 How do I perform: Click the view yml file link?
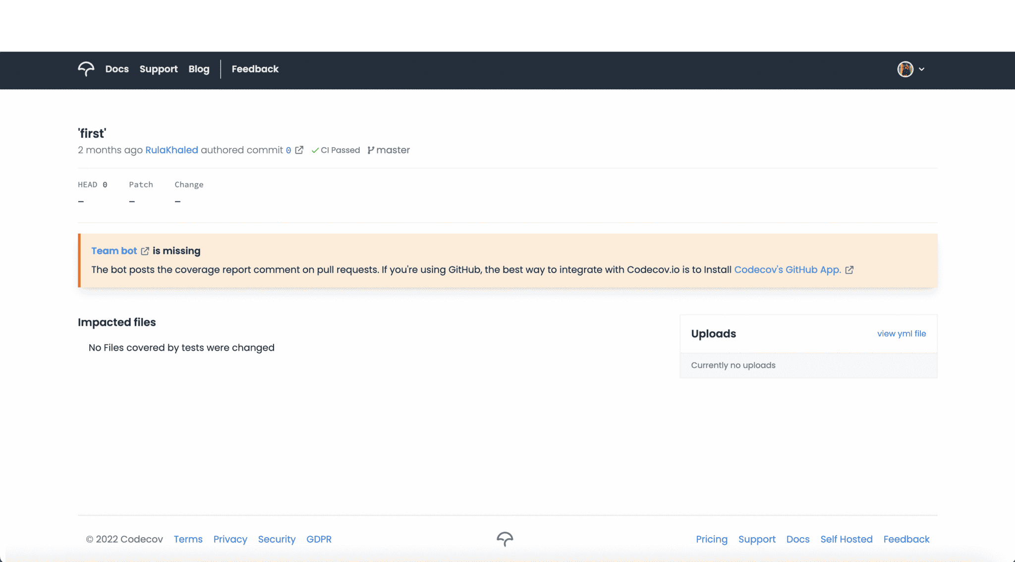(x=901, y=333)
